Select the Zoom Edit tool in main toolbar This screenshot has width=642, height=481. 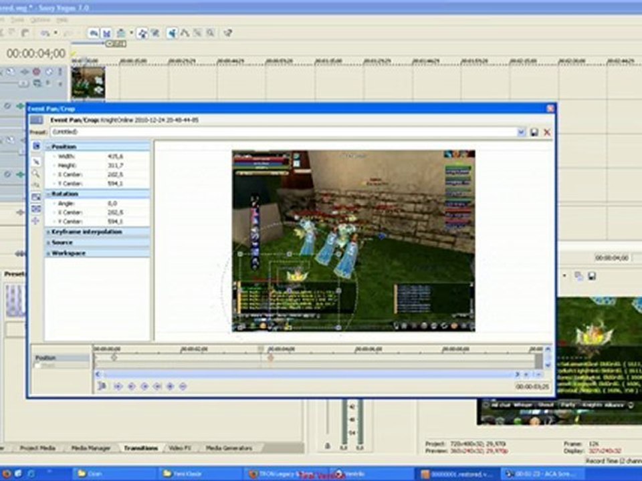click(210, 33)
